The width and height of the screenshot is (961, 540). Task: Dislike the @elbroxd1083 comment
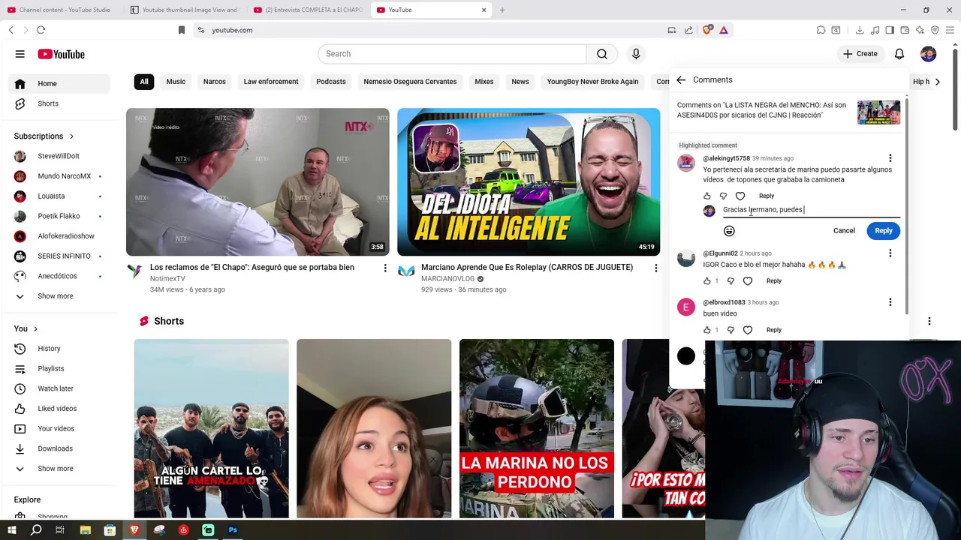click(x=731, y=330)
